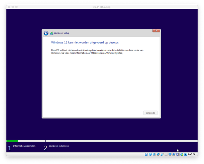This screenshot has width=204, height=164.
Task: Click the CPU virtualization indicator icon in status bar
Action: click(178, 154)
